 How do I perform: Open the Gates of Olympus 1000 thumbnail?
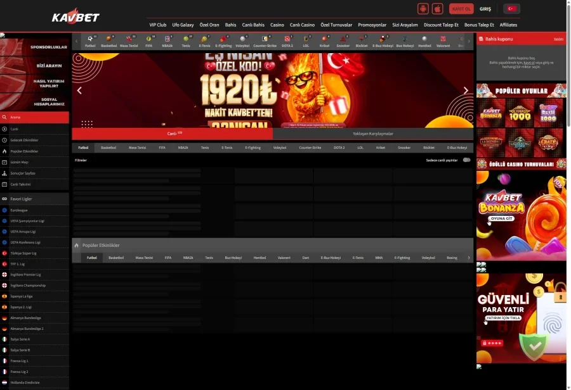520,113
